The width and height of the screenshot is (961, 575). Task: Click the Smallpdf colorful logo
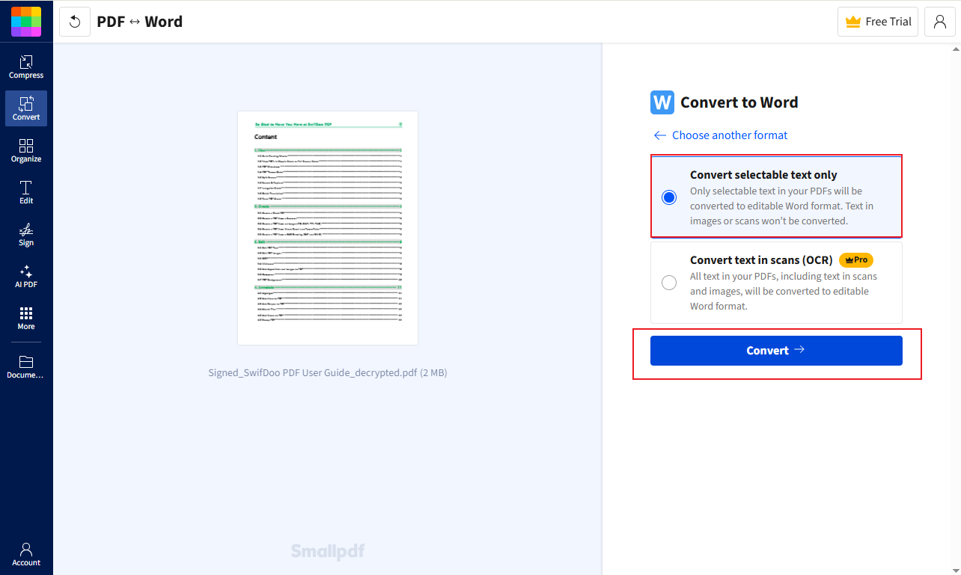[x=26, y=22]
